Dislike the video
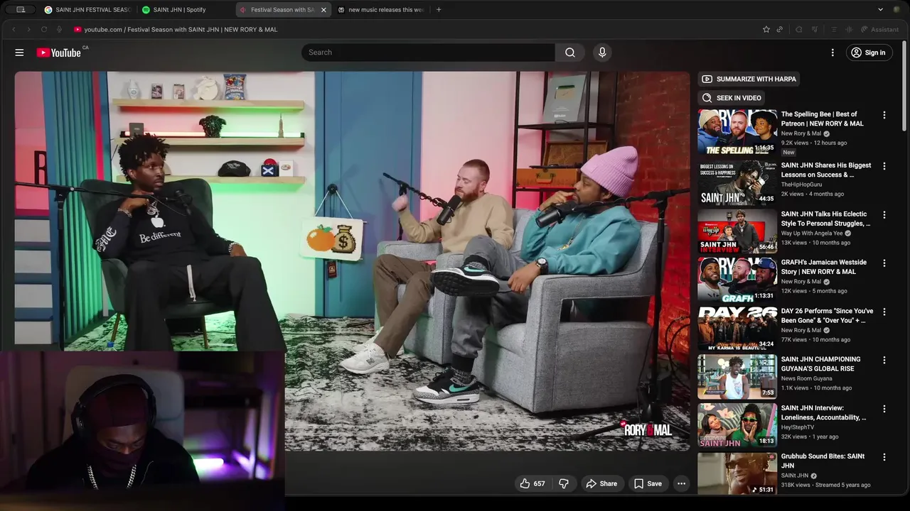910x511 pixels. tap(564, 483)
